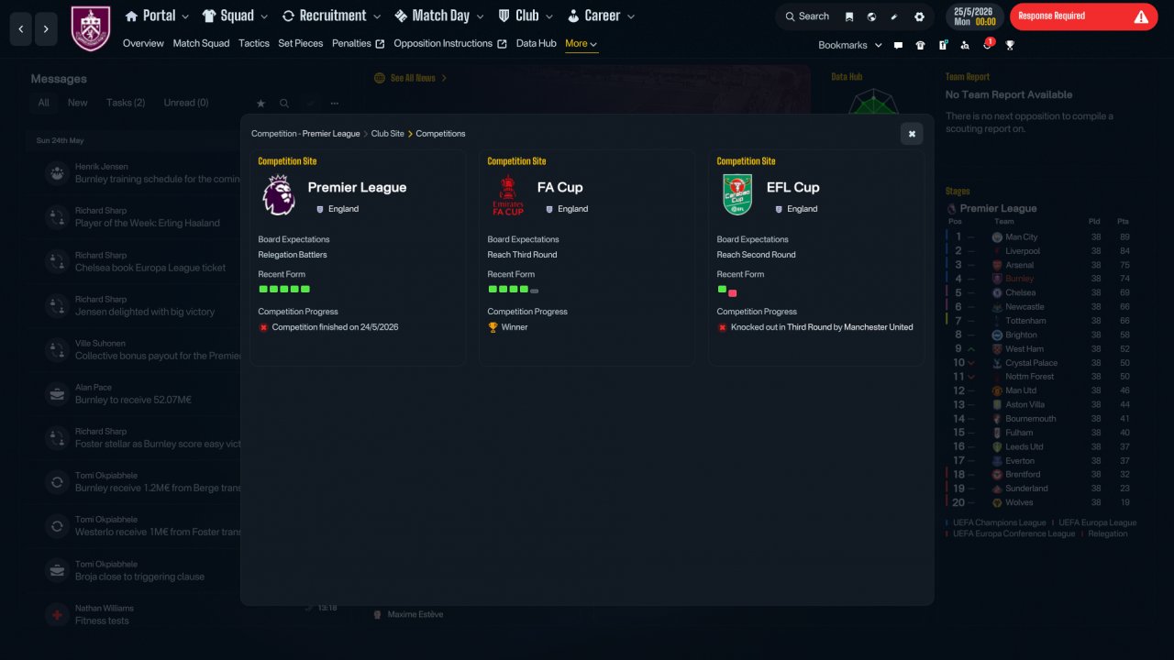Open the Burnley club badge
The width and height of the screenshot is (1174, 660).
pos(90,28)
